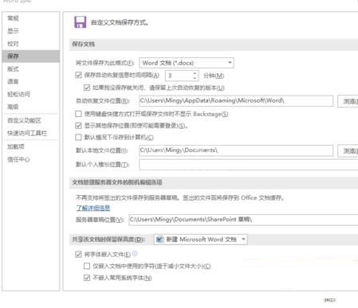The width and height of the screenshot is (358, 308).
Task: Click 浏览 button for default local location
Action: pyautogui.click(x=348, y=151)
